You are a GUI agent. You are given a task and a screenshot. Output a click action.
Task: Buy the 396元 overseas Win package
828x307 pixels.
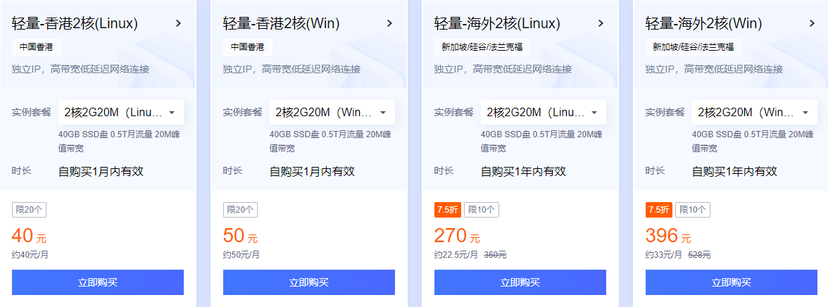(x=732, y=282)
